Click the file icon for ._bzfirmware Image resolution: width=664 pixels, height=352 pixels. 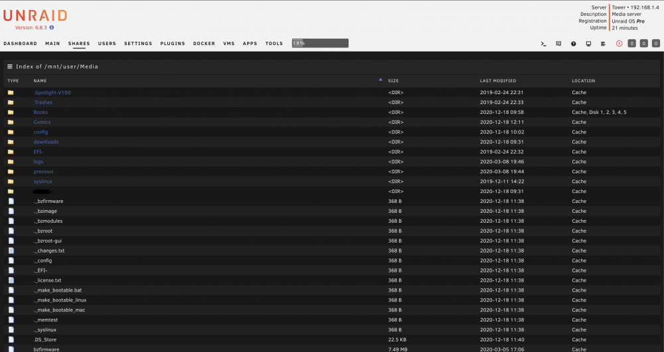pos(11,201)
